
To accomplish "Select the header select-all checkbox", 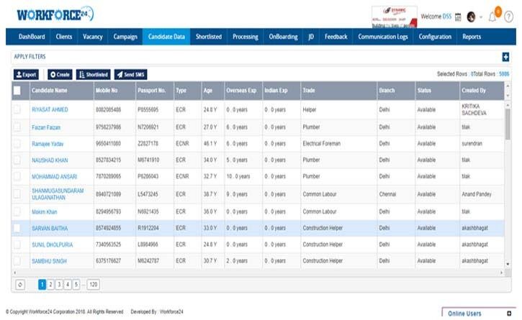I will point(17,91).
